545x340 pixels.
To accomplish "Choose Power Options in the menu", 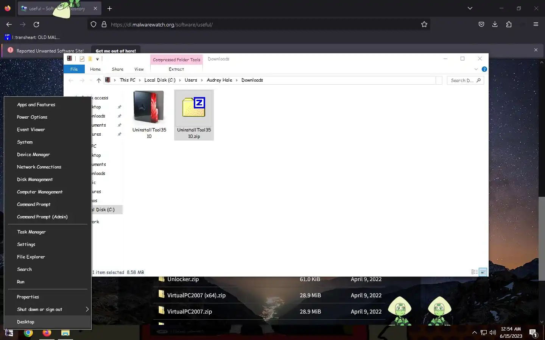I will point(48,117).
